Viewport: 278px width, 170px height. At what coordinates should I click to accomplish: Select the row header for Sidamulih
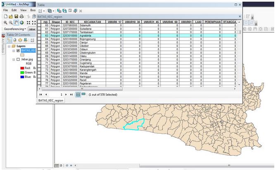(x=39, y=25)
